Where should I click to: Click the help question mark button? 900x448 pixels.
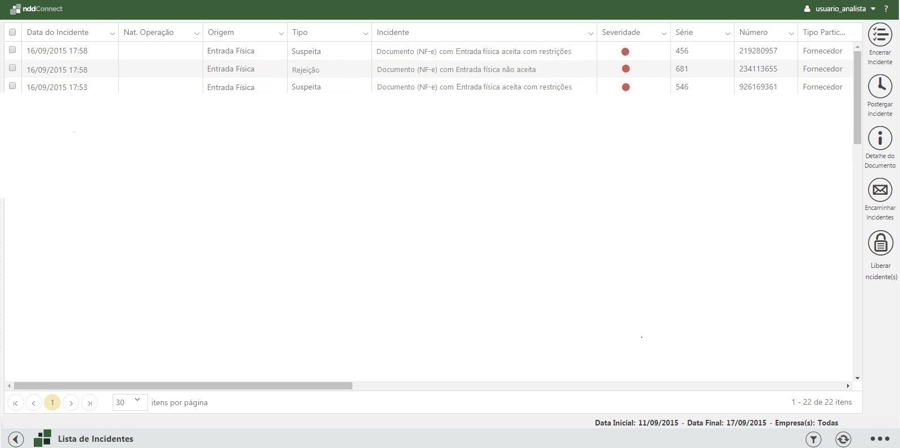click(886, 9)
